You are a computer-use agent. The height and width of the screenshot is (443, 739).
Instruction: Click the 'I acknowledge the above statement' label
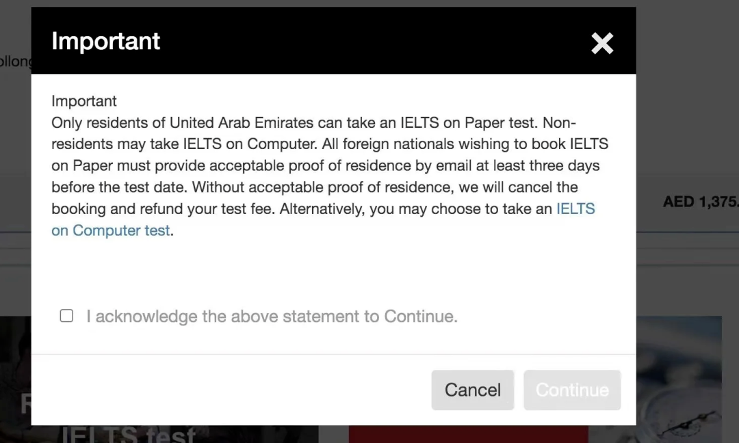(272, 317)
